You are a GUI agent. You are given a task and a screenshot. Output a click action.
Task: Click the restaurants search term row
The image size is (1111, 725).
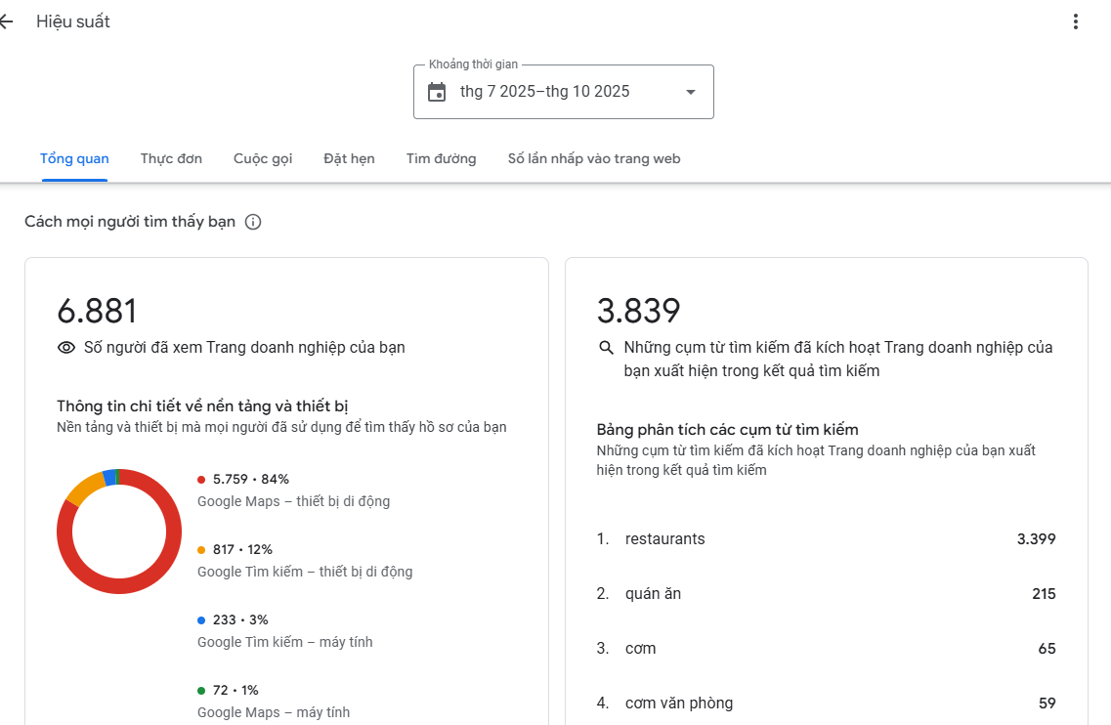click(x=826, y=539)
